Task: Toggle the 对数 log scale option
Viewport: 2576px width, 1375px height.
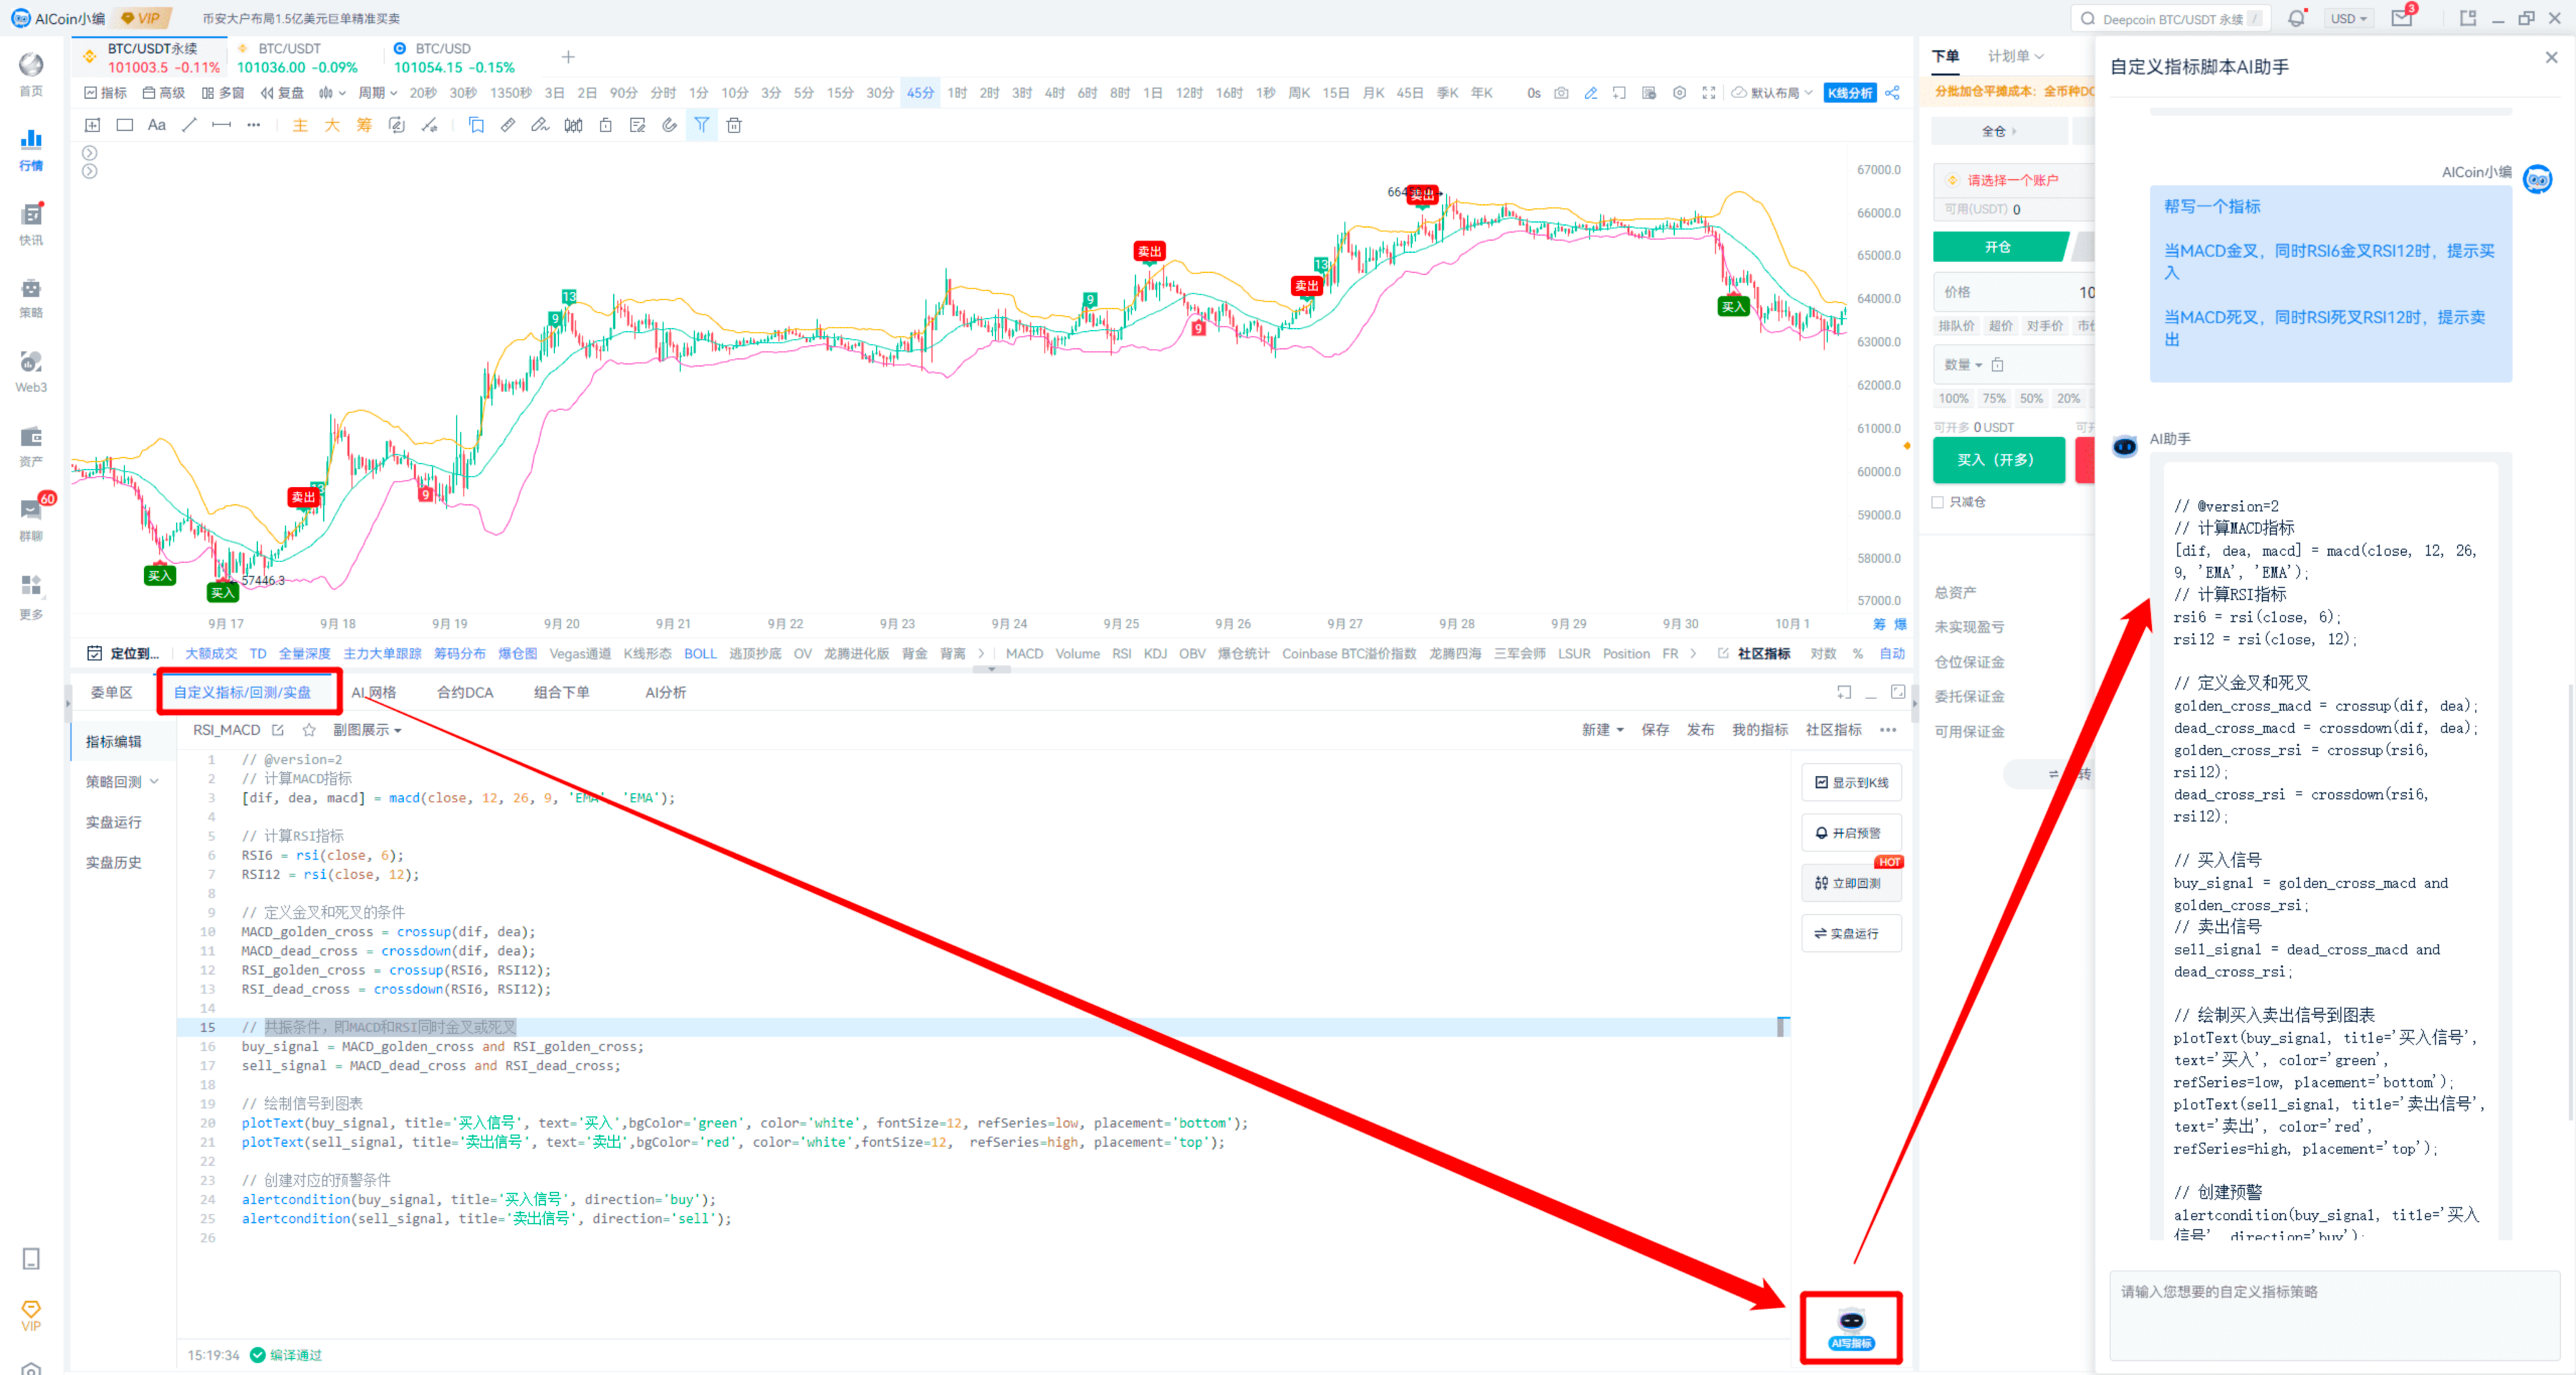Action: pos(1823,654)
